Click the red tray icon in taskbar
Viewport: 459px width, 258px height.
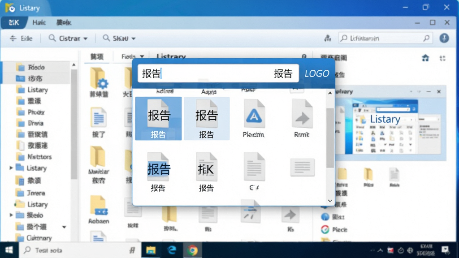pyautogui.click(x=390, y=250)
